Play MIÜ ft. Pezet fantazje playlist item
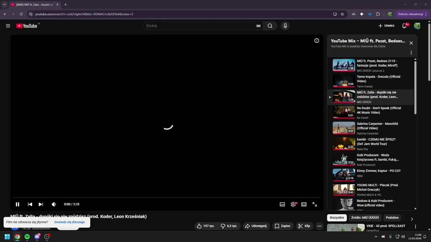Viewport: 431px width, 242px height. 370,66
